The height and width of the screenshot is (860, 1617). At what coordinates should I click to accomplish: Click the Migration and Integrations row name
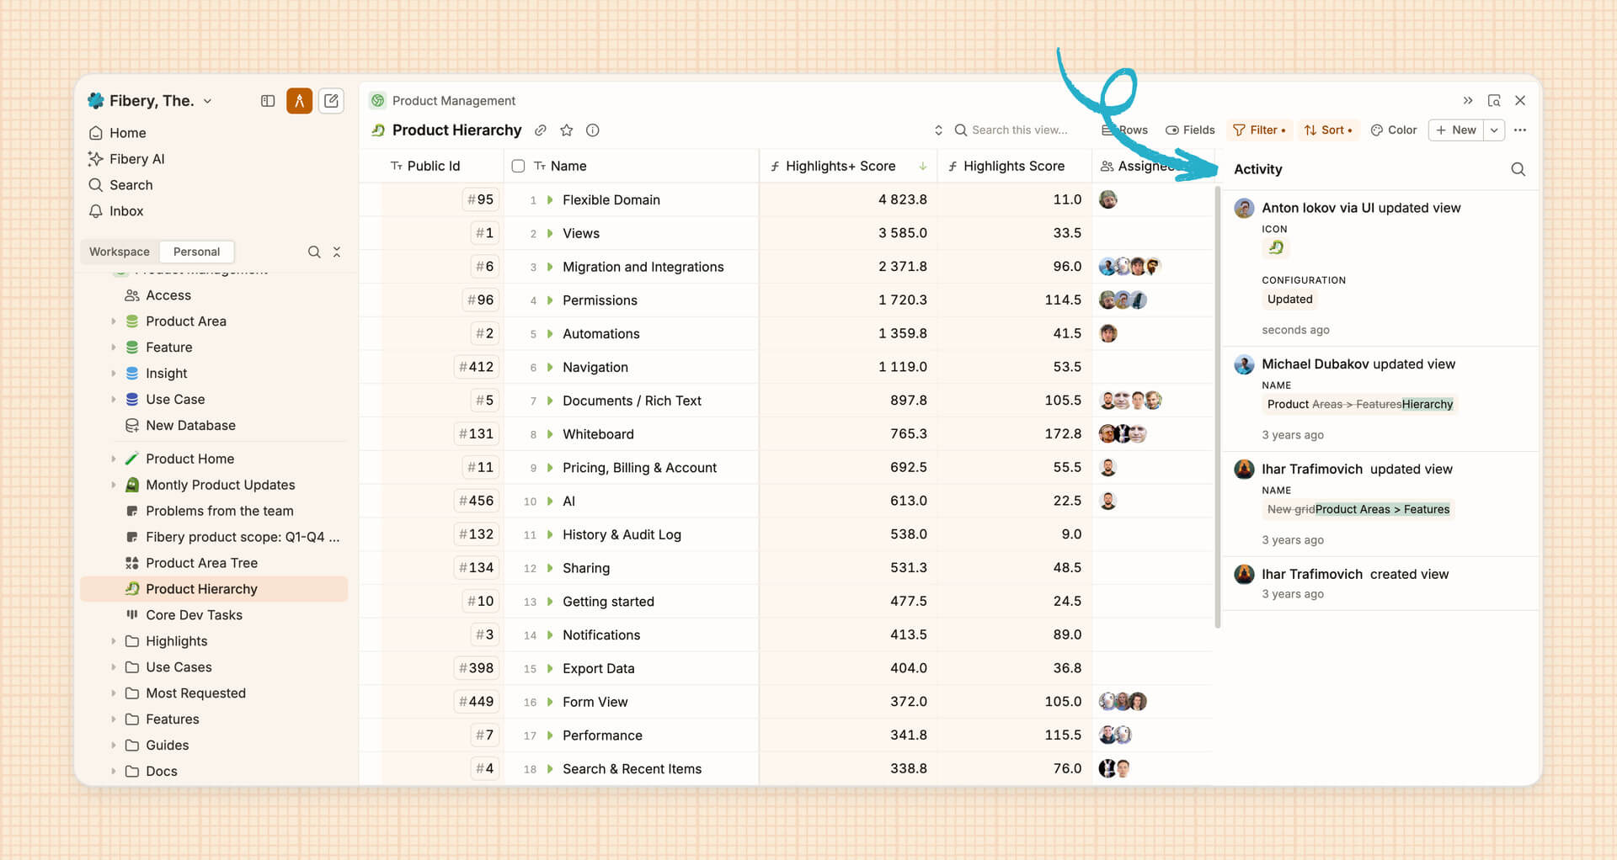coord(643,267)
